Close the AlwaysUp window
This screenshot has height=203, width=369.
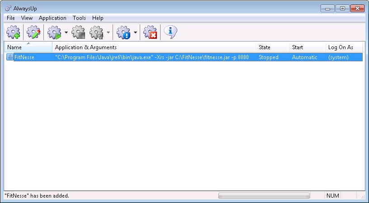357,9
